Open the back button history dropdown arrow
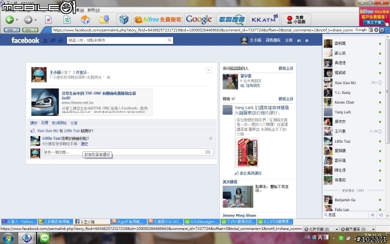The width and height of the screenshot is (390, 244). coord(17,20)
